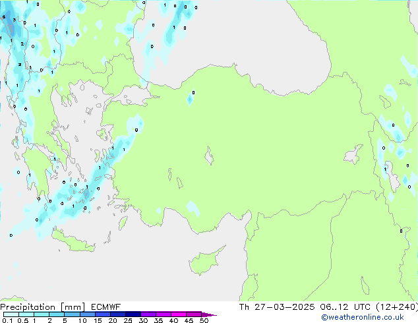
Task: Select the 25–30 mm navy legend box
Action: pos(133,314)
